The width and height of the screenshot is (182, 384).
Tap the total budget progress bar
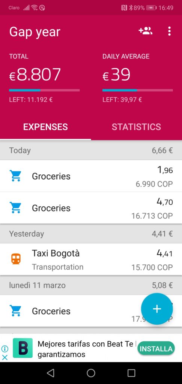44,90
